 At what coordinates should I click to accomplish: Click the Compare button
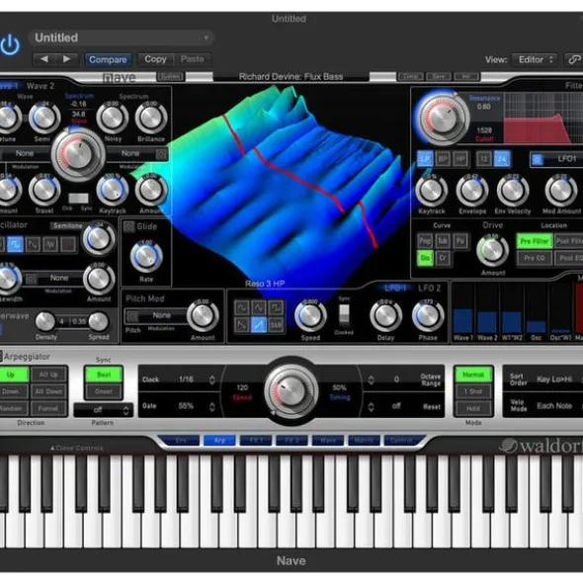tap(108, 59)
